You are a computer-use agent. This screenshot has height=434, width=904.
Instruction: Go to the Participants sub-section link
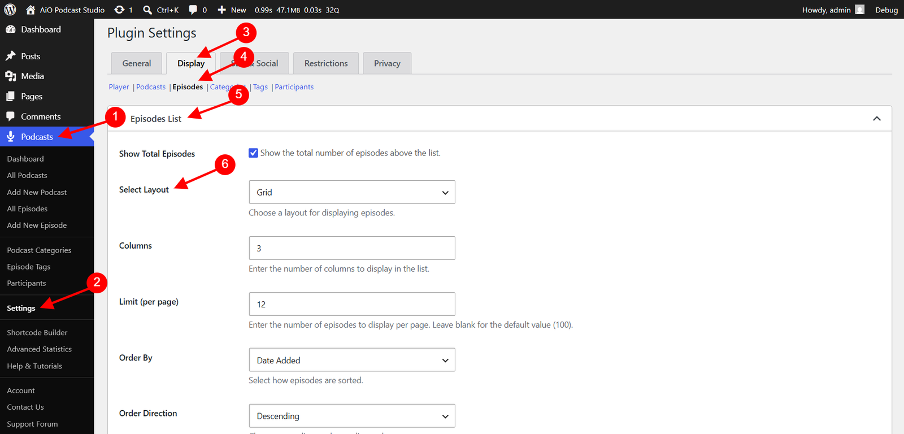tap(294, 87)
